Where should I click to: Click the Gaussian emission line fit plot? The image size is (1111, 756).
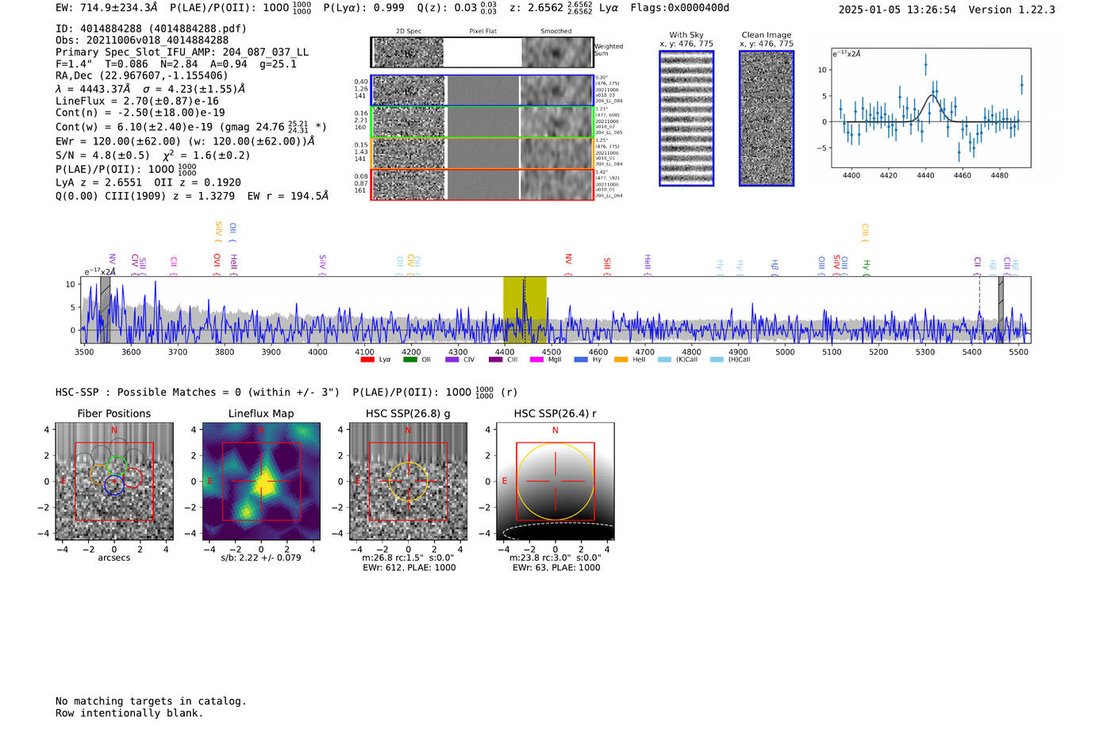(x=931, y=108)
